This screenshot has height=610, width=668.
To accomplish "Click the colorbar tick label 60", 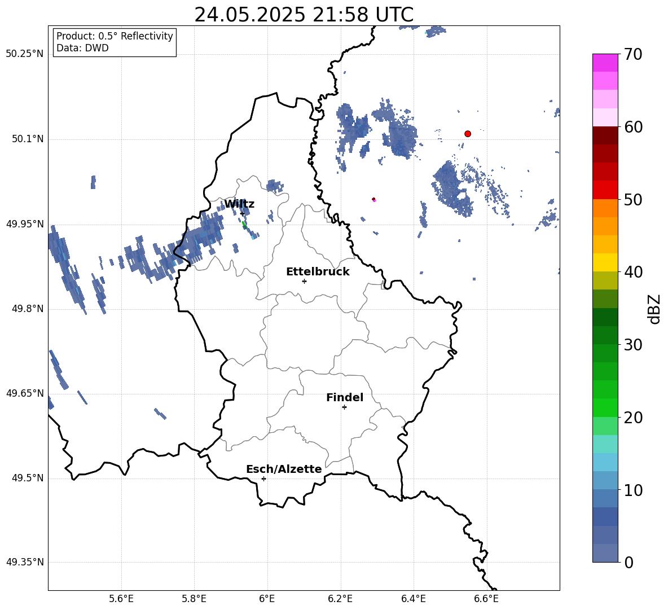I will [633, 127].
